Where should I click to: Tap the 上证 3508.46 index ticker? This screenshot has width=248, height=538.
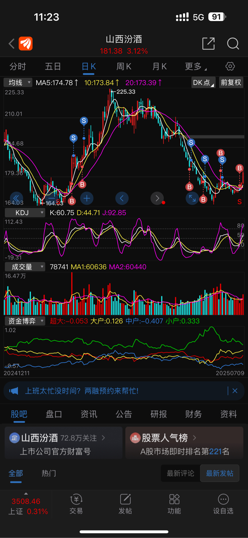coord(26,506)
